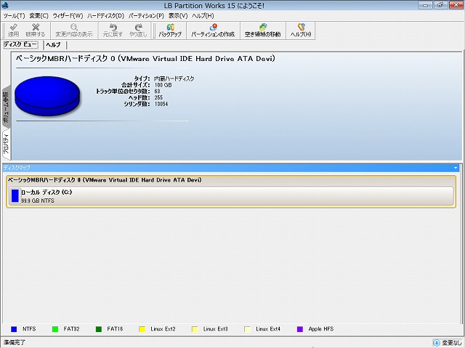Select the プロパティ vertical side tab
The height and width of the screenshot is (348, 465).
coord(6,143)
